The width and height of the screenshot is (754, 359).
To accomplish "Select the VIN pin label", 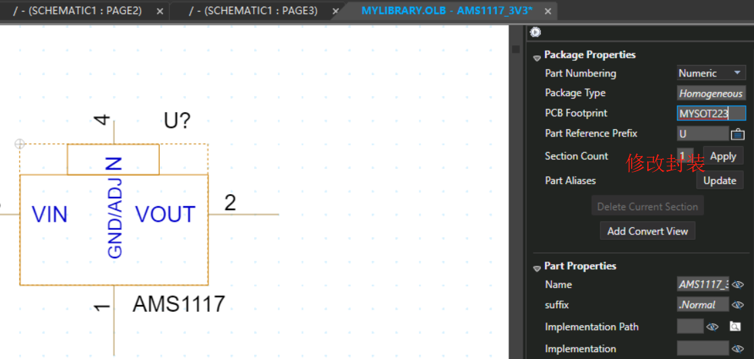I will (x=49, y=214).
